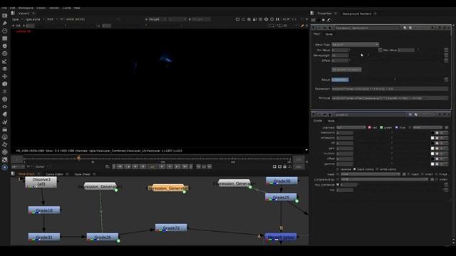Open the (un)premult by dropdown

click(384, 179)
